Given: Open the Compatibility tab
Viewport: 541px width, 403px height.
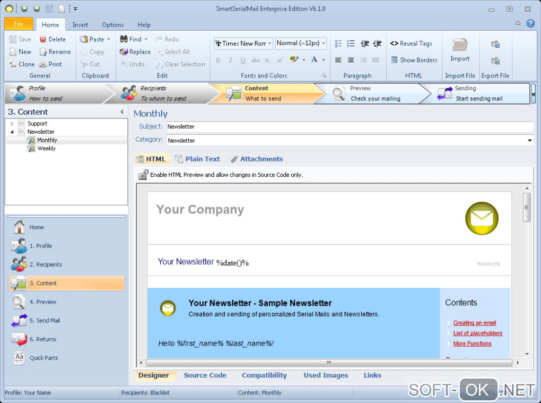Looking at the screenshot, I should 264,375.
